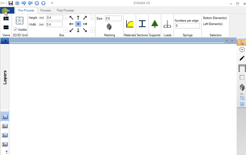Select the pencil draw tool
The height and width of the screenshot is (155, 246).
tap(242, 58)
